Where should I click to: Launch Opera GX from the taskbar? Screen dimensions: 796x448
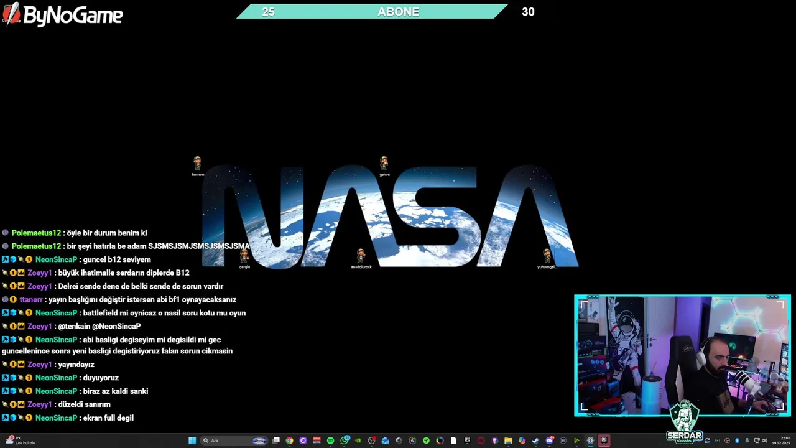tap(481, 441)
